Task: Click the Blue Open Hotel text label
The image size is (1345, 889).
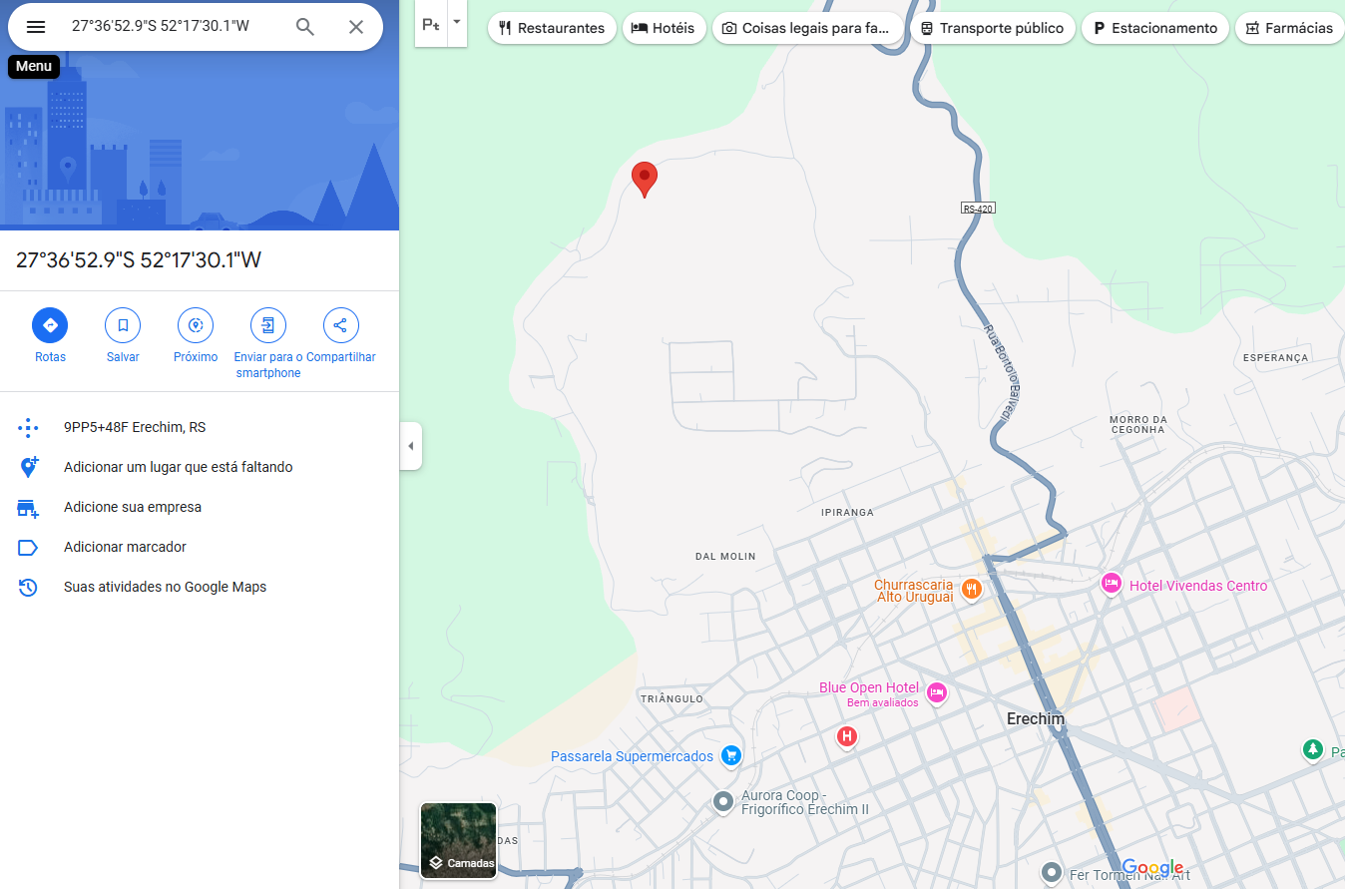Action: coord(869,687)
